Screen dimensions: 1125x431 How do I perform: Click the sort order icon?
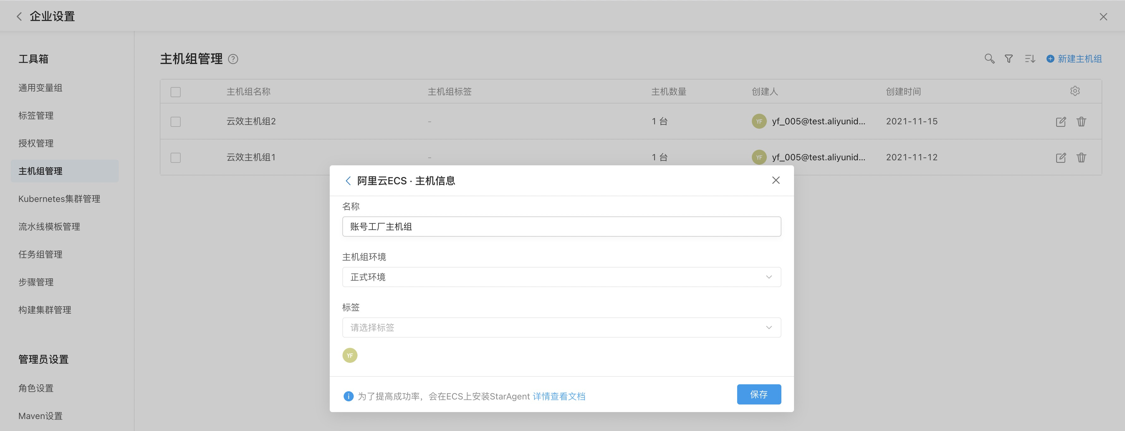tap(1030, 59)
